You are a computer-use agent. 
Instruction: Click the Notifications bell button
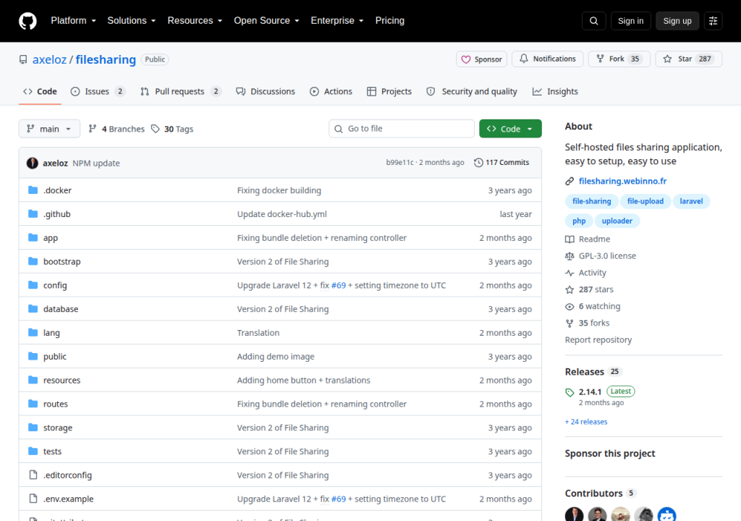pos(548,59)
